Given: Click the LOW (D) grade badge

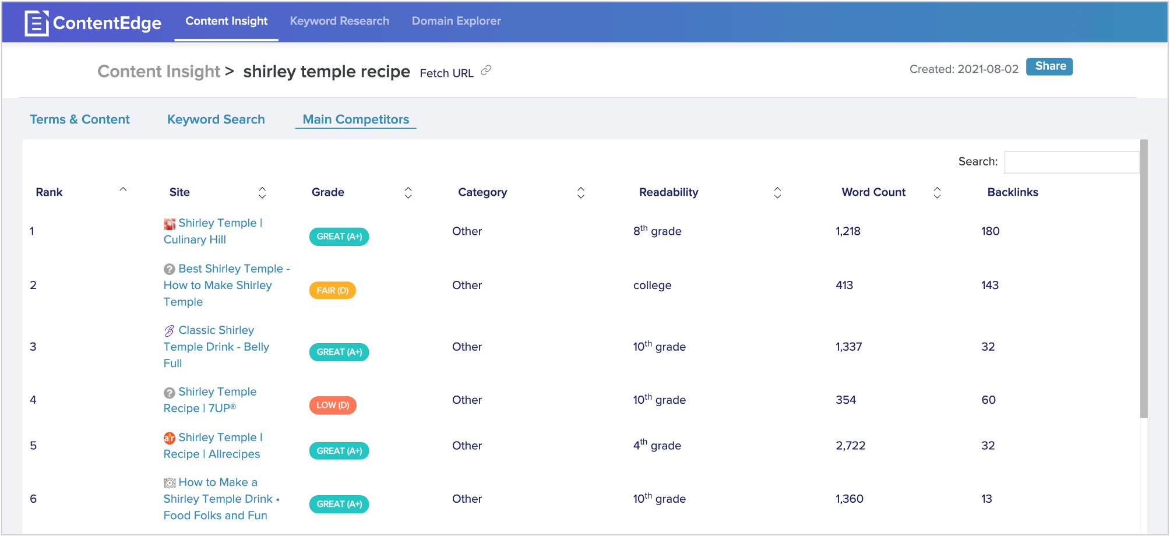Looking at the screenshot, I should (333, 405).
